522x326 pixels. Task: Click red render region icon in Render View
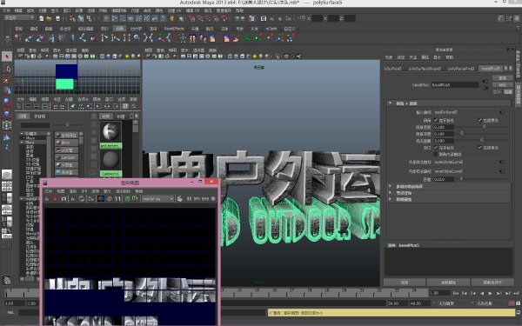point(56,198)
